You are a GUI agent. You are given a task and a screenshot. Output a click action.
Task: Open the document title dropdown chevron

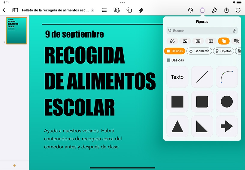coord(92,10)
